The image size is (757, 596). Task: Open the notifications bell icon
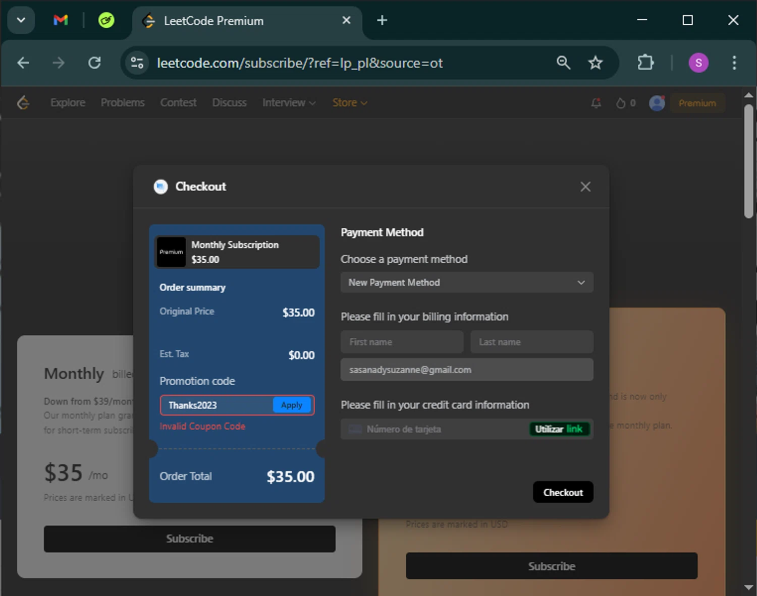click(596, 103)
